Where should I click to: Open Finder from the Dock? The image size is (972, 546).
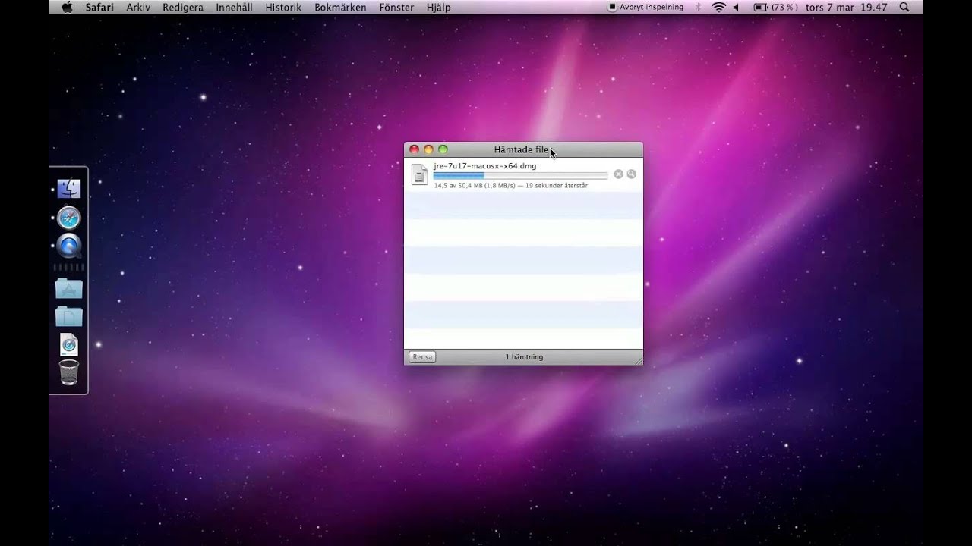(68, 188)
